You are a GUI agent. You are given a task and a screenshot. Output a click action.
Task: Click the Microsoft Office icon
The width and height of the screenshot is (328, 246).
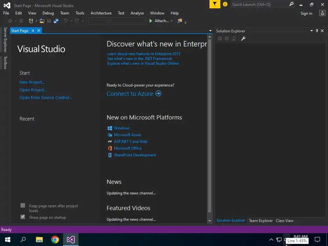pyautogui.click(x=110, y=148)
